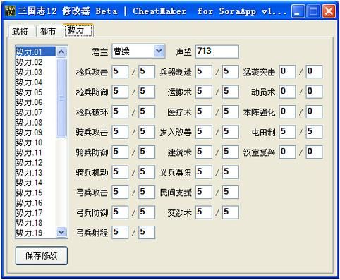
Task: Select 势力.02 in the list
Action: click(35, 62)
